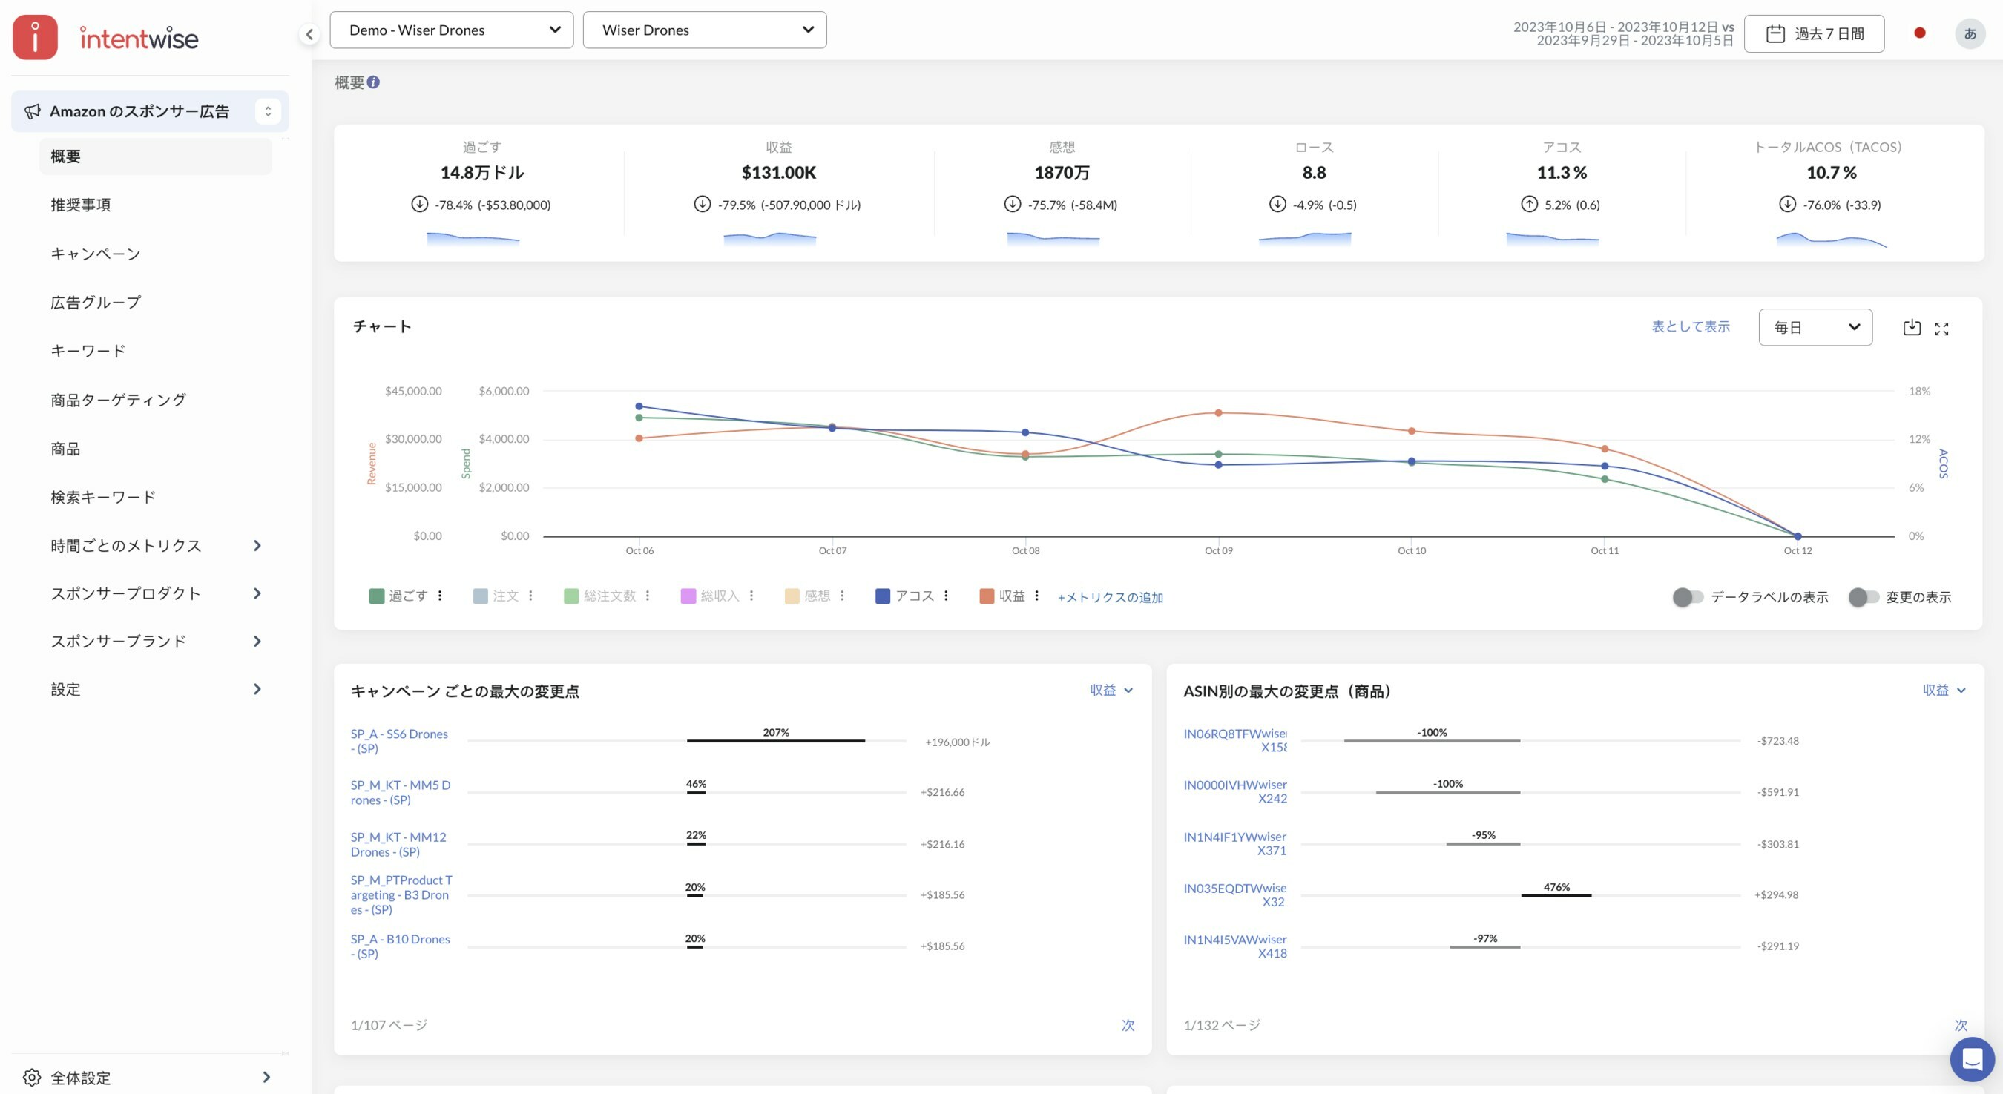Open the user avatar あ menu

pyautogui.click(x=1970, y=33)
